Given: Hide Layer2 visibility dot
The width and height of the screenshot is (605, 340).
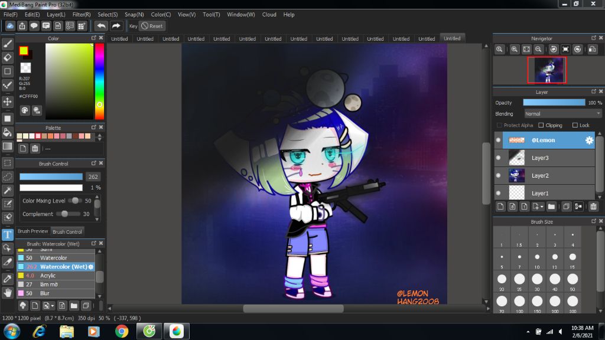Looking at the screenshot, I should click(498, 175).
